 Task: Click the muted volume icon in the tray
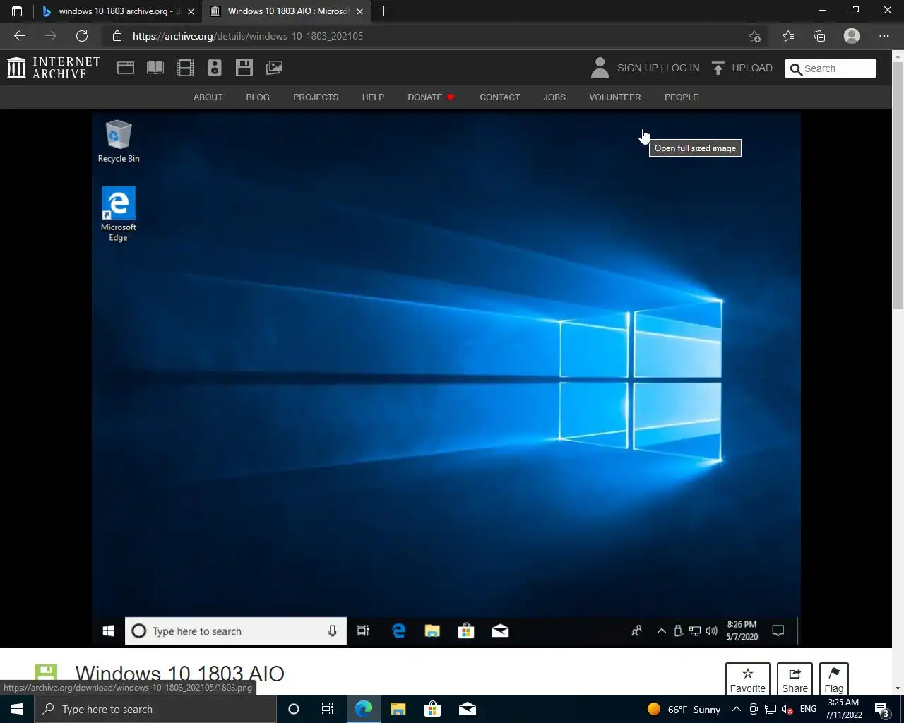(x=787, y=709)
